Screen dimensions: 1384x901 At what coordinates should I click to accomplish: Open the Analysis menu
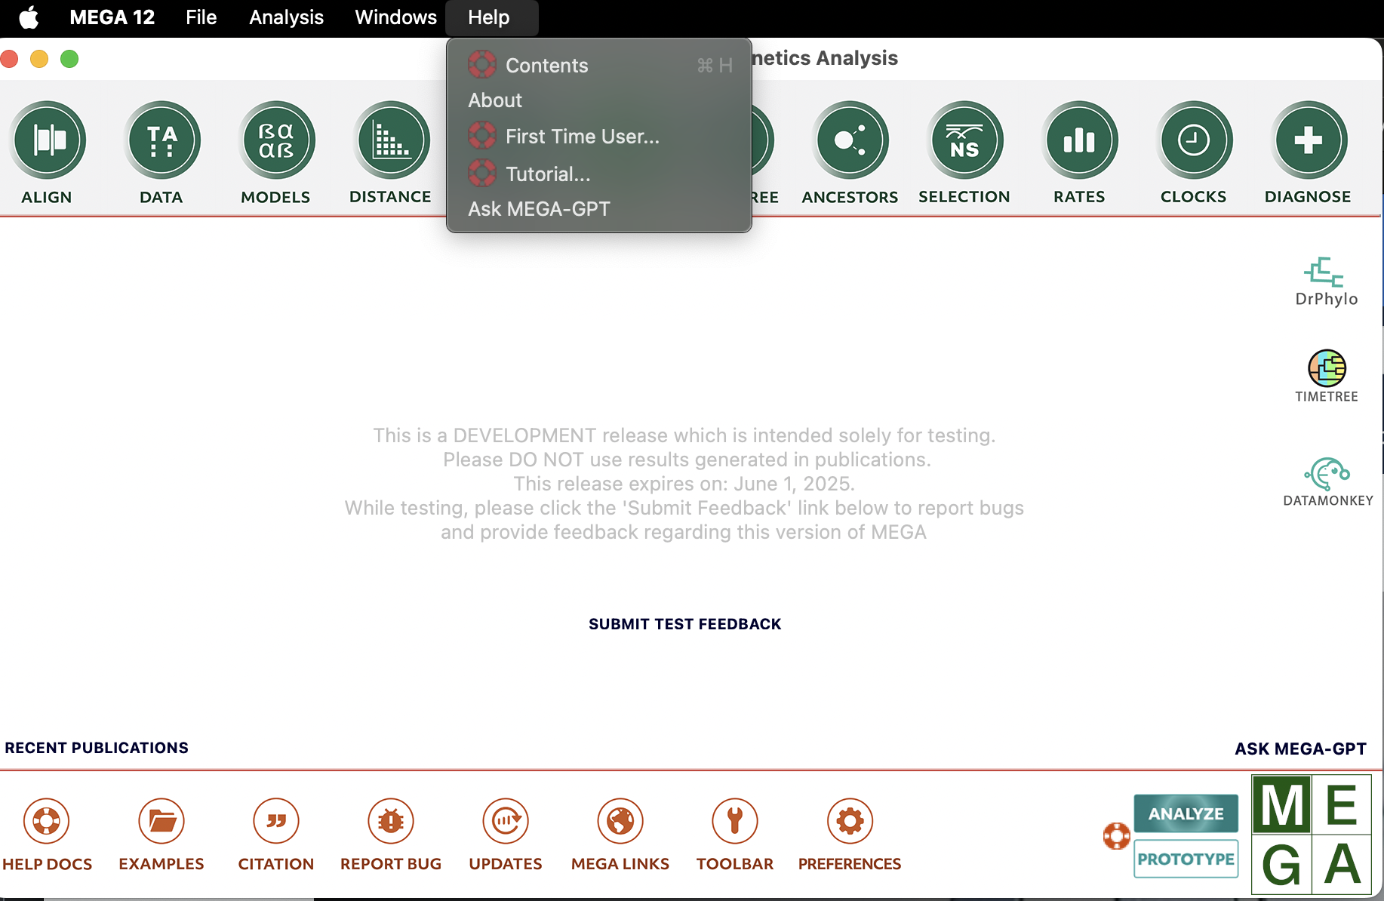tap(286, 17)
